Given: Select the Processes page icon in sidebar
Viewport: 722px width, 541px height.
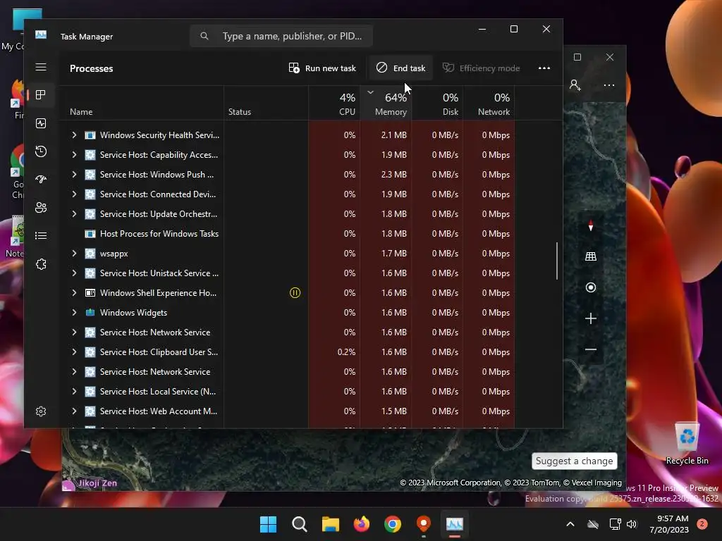Looking at the screenshot, I should 40,95.
